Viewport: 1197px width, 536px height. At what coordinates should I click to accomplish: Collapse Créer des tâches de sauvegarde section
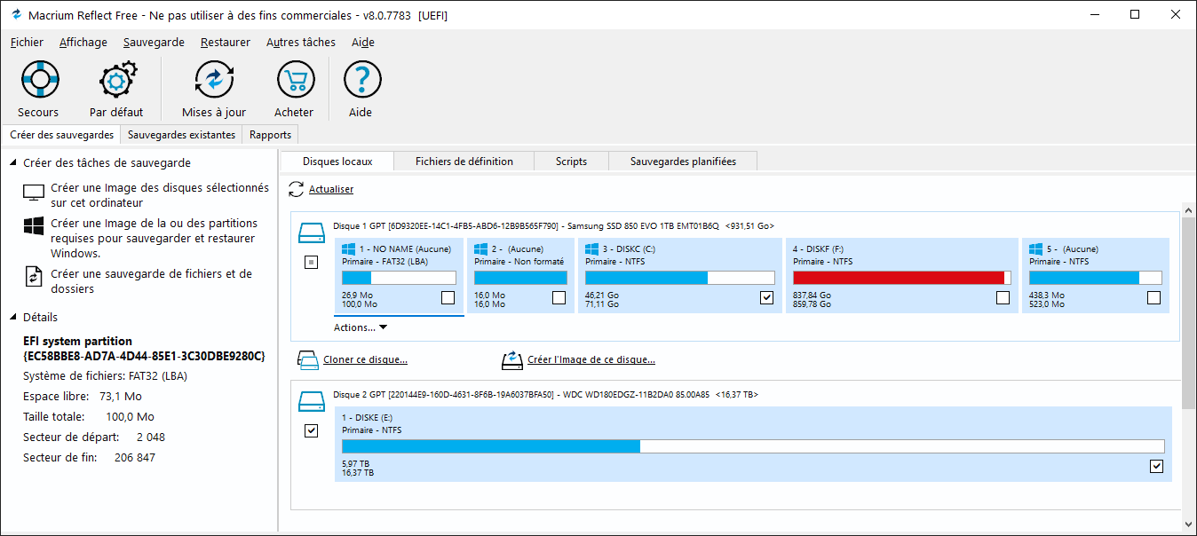tap(13, 163)
